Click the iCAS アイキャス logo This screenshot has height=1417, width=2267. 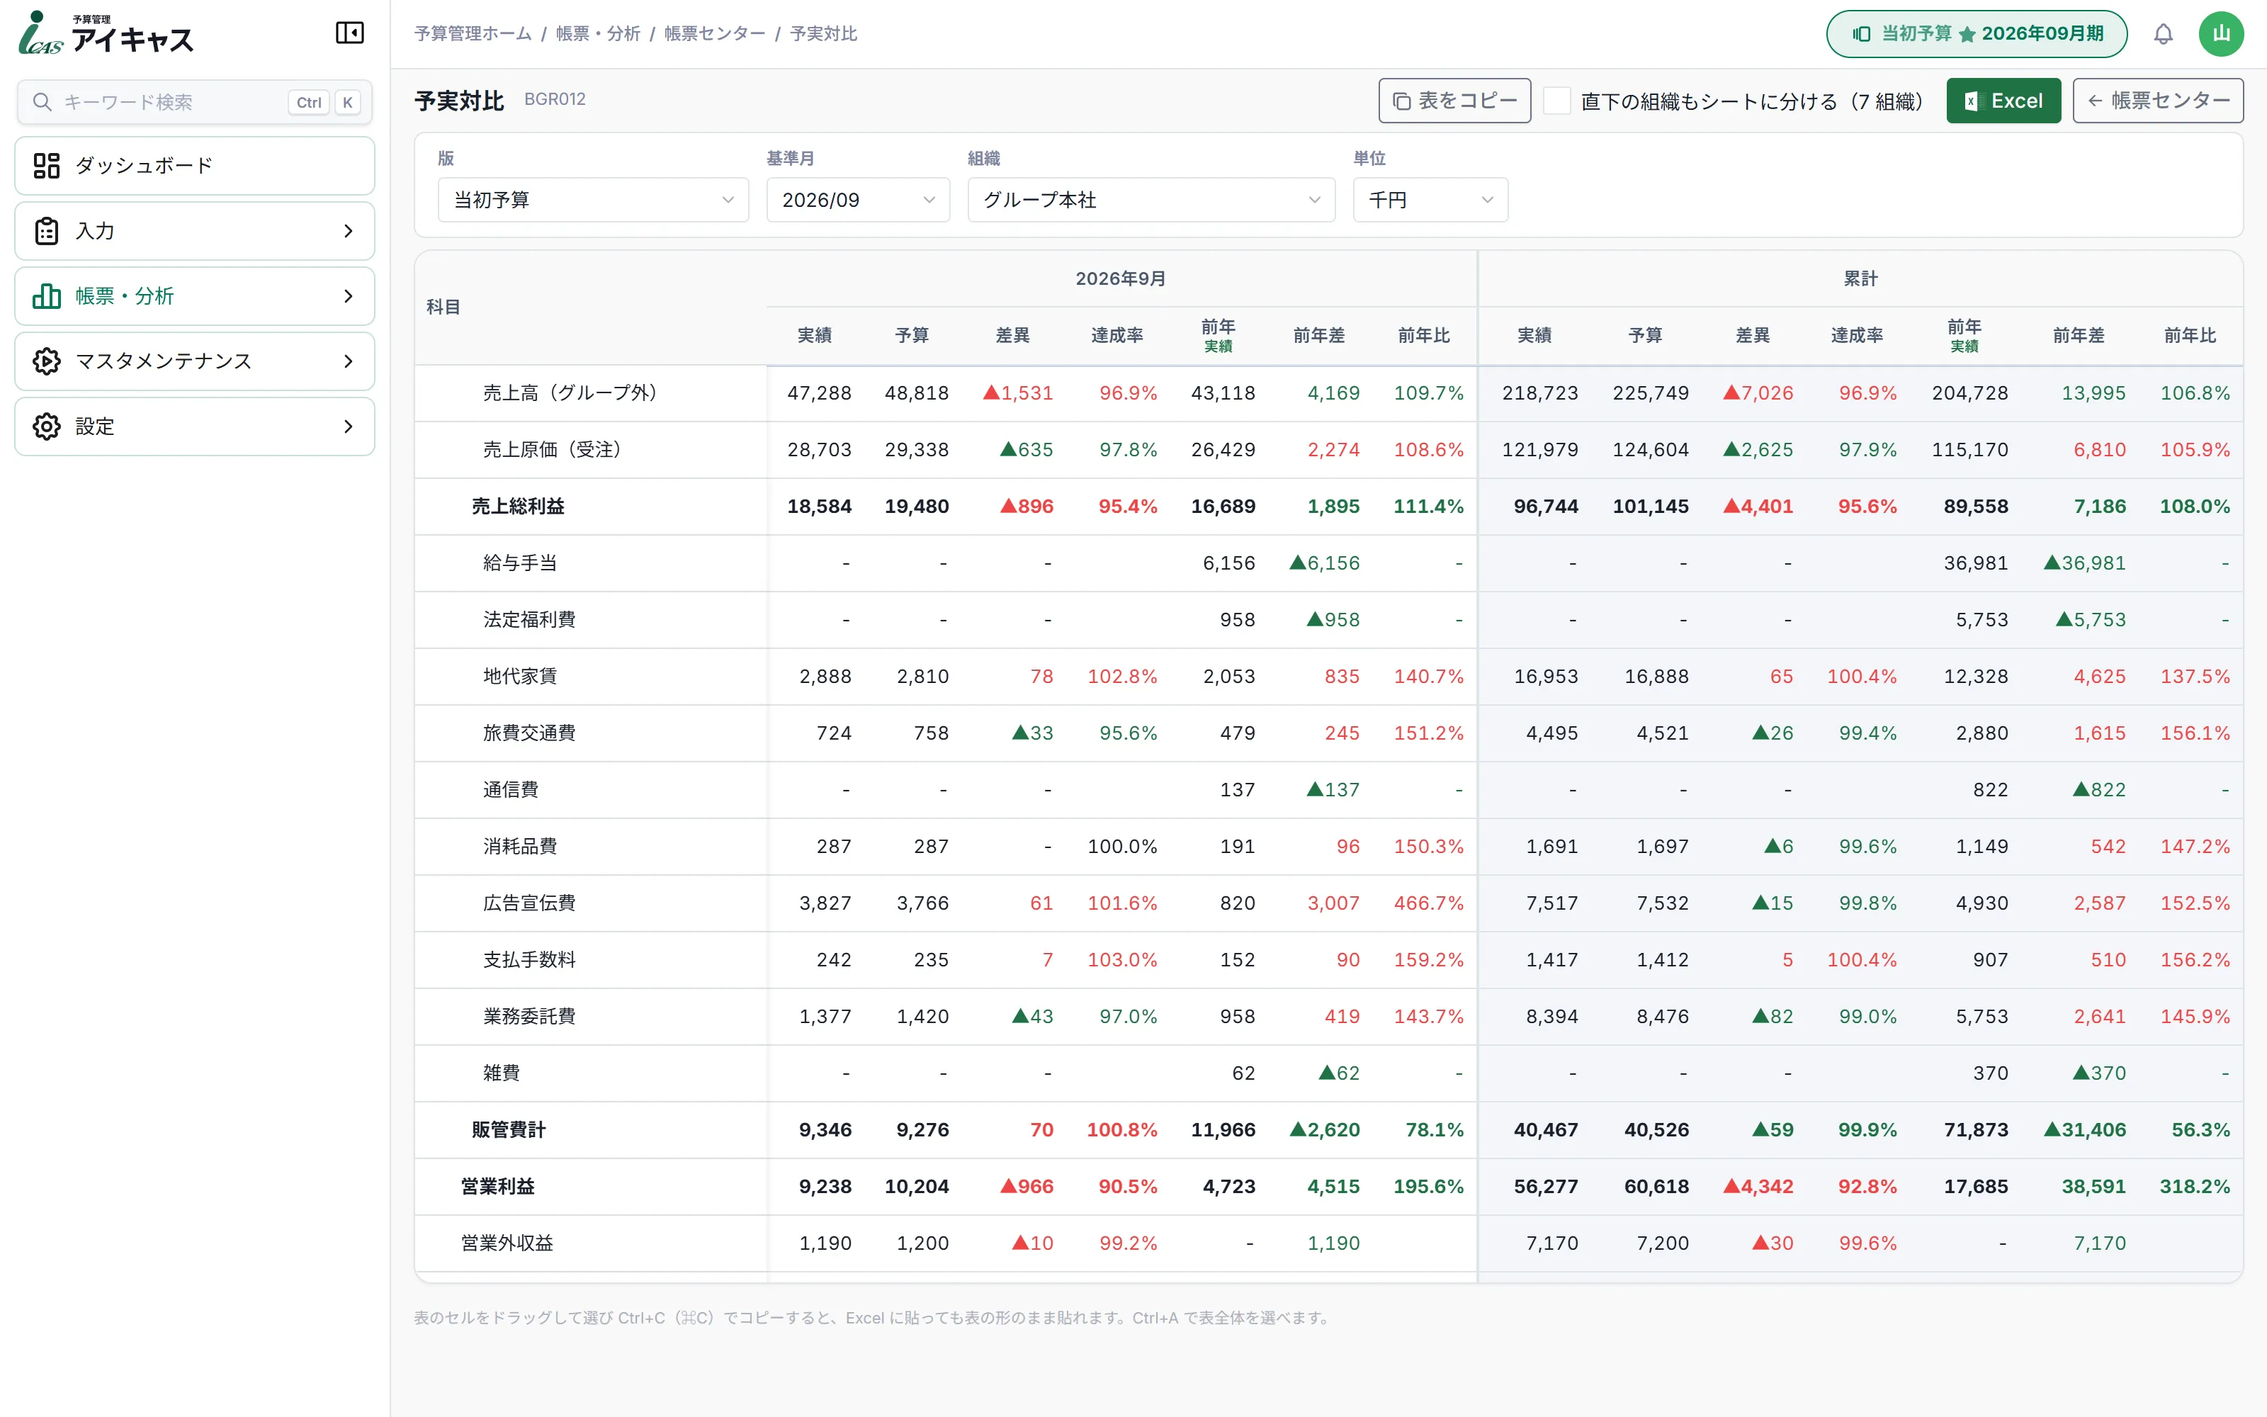pyautogui.click(x=106, y=34)
